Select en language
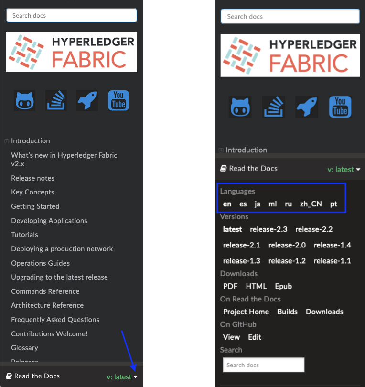Screen dimensions: 365x387 click(227, 204)
